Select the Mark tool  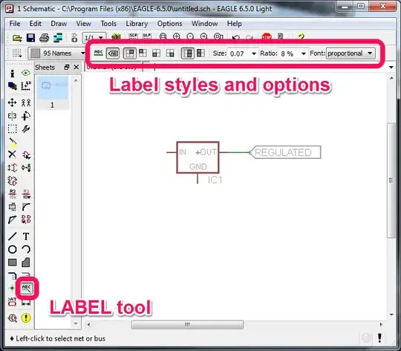click(x=26, y=86)
